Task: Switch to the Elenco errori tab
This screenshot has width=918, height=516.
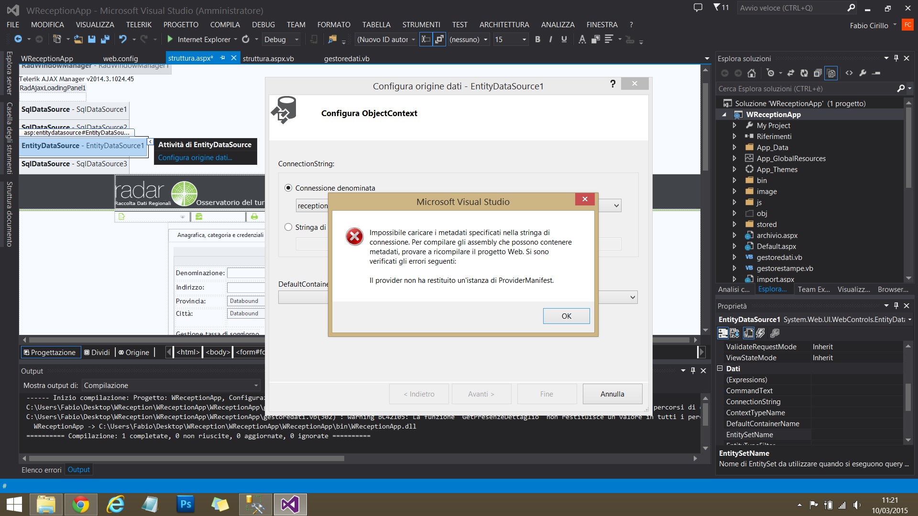Action: (42, 470)
